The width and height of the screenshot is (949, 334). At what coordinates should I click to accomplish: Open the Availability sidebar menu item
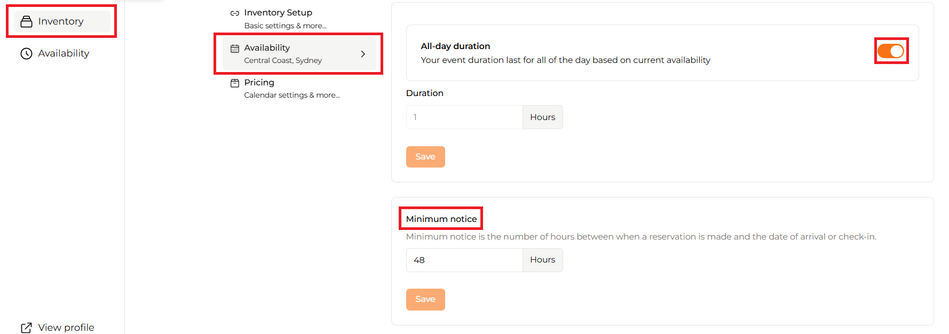point(62,53)
